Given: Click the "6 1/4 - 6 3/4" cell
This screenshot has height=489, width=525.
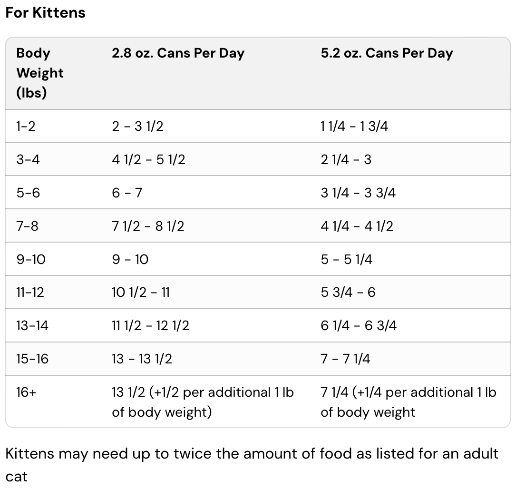Looking at the screenshot, I should [x=359, y=325].
